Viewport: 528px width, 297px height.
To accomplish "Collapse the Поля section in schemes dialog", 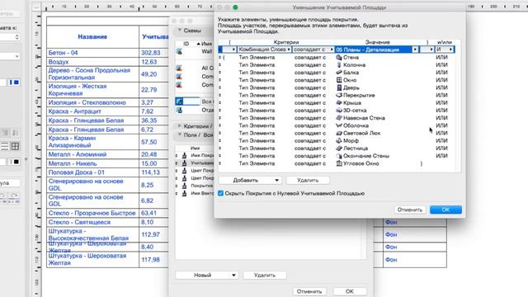I will 180,134.
